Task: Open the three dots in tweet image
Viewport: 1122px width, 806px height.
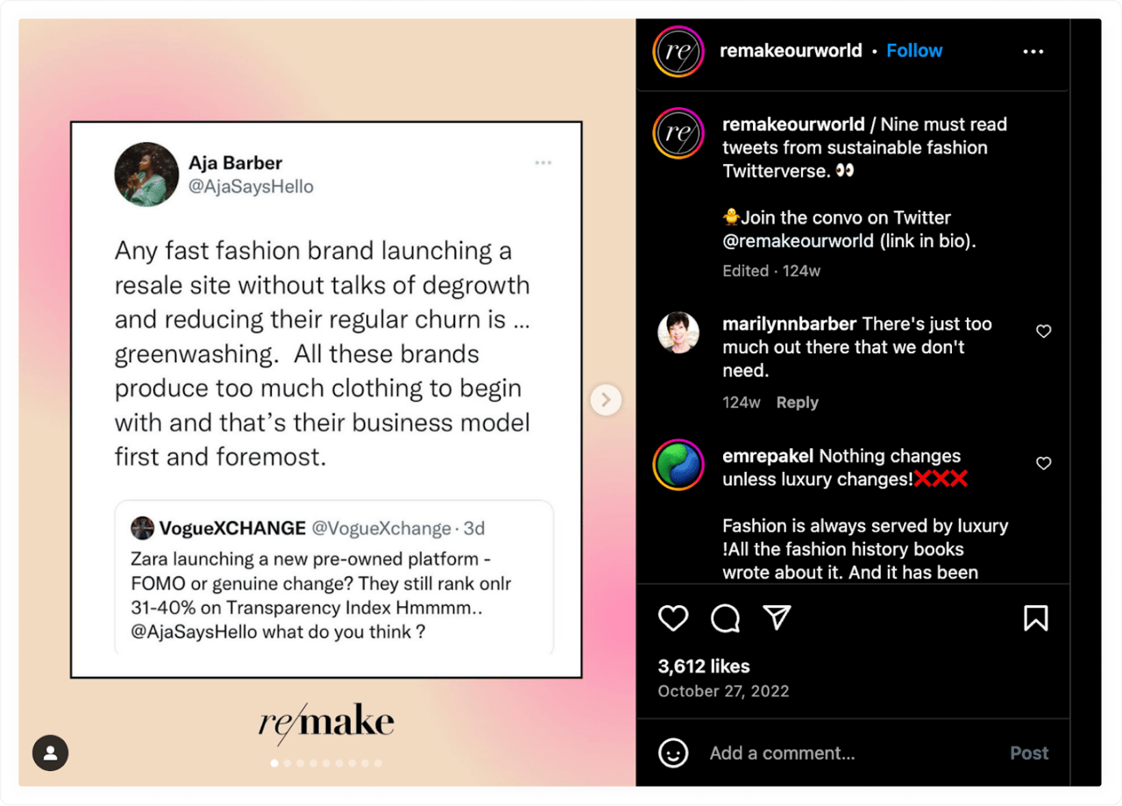Action: pyautogui.click(x=543, y=163)
